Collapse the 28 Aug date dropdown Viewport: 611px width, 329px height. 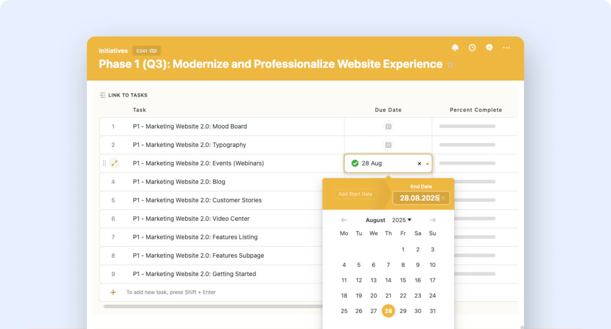427,164
